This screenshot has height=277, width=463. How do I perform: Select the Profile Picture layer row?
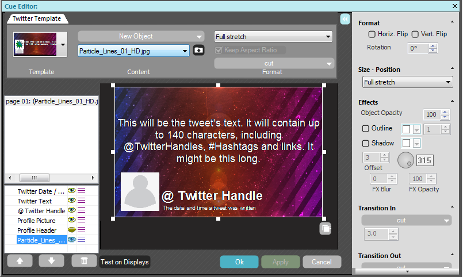click(37, 220)
